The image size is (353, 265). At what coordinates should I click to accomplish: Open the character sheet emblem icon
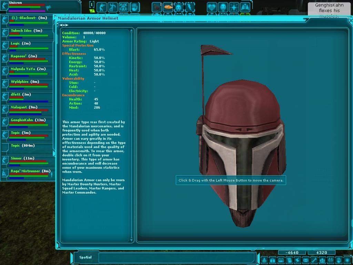click(264, 260)
